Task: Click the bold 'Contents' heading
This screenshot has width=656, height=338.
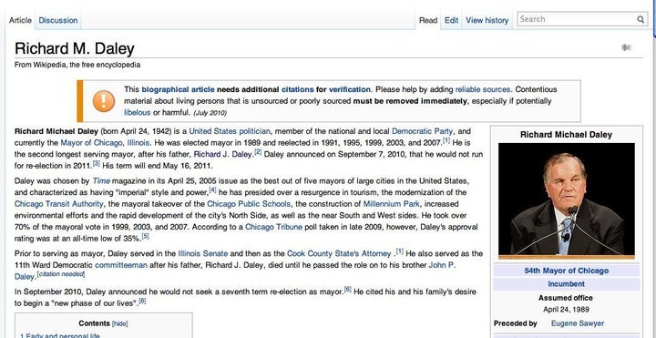Action: [94, 323]
